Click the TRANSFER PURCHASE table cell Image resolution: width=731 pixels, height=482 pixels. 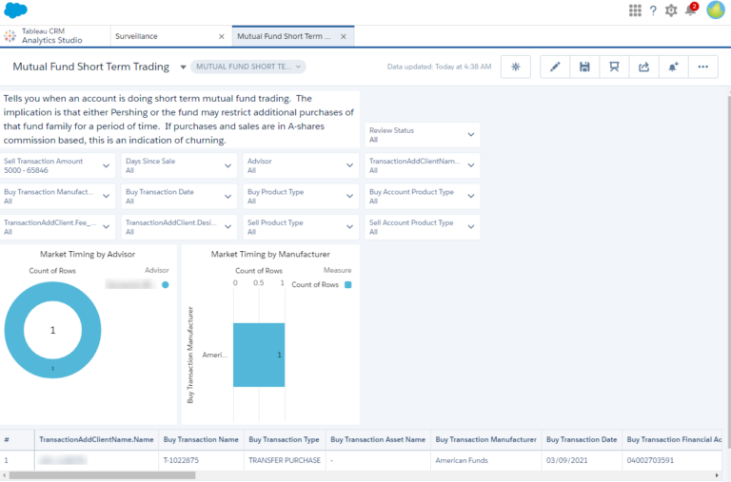coord(285,460)
